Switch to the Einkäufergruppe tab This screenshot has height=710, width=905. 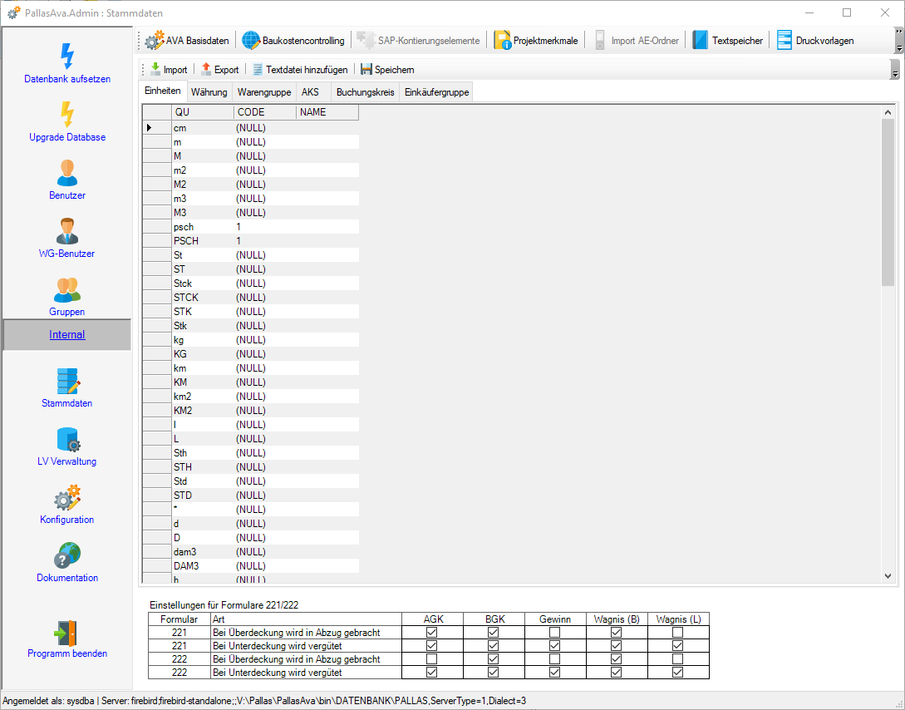437,91
